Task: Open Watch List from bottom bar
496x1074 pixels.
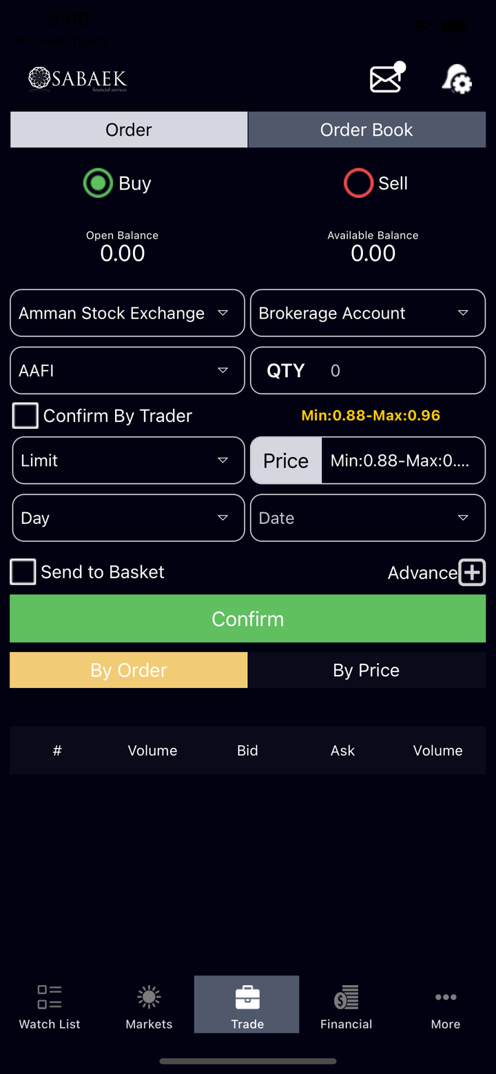Action: pos(50,1006)
